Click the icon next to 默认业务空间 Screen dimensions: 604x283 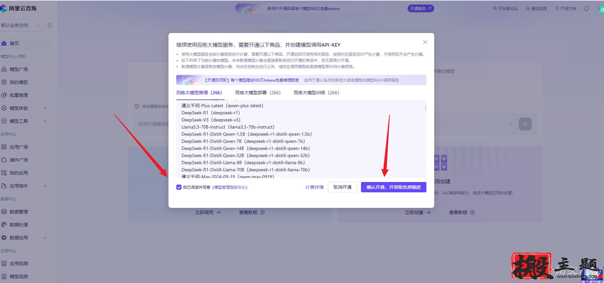pyautogui.click(x=50, y=25)
